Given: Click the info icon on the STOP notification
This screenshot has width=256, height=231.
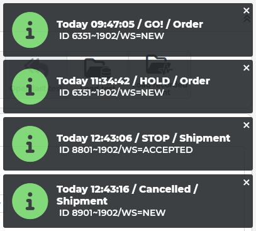Looking at the screenshot, I should [30, 144].
